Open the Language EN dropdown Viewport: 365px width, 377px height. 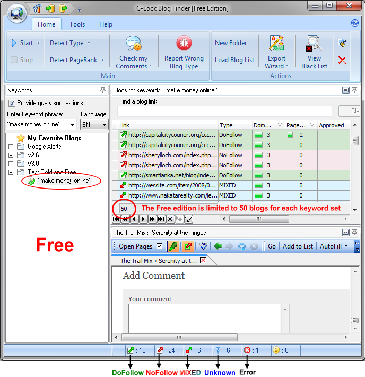pyautogui.click(x=104, y=125)
